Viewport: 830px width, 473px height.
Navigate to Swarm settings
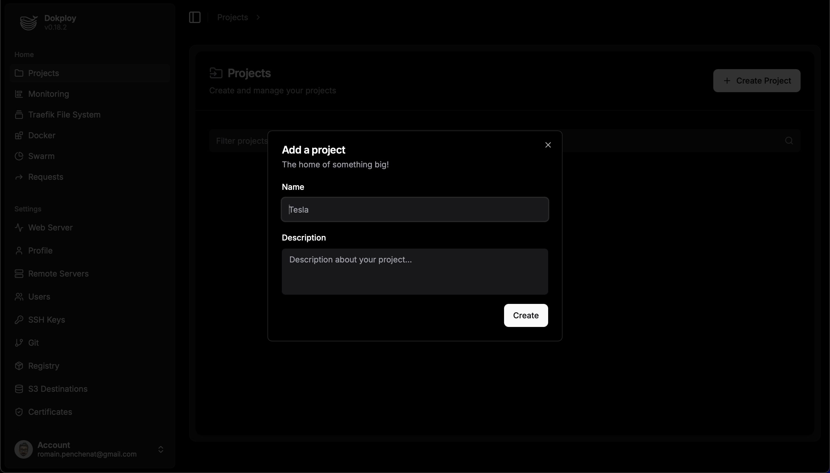[x=41, y=156]
